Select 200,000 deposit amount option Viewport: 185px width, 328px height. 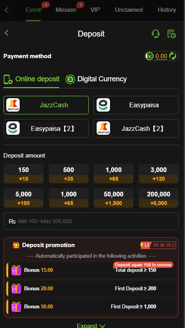pos(159,198)
